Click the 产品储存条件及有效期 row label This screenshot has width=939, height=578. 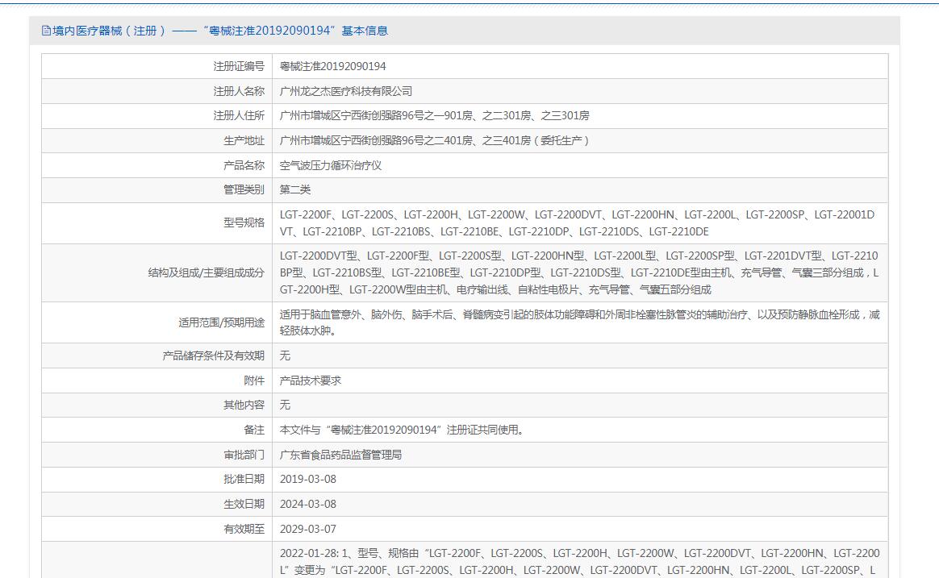coord(213,356)
